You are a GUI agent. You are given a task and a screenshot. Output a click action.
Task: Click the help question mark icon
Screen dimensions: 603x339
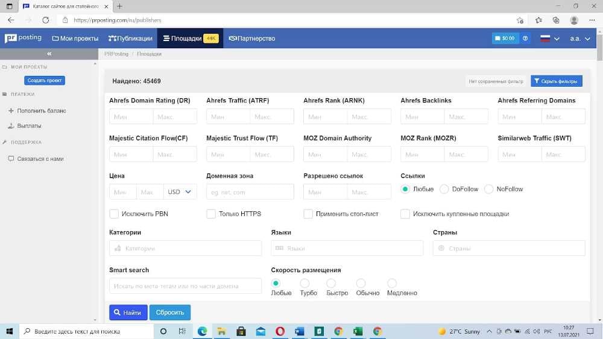pyautogui.click(x=525, y=39)
